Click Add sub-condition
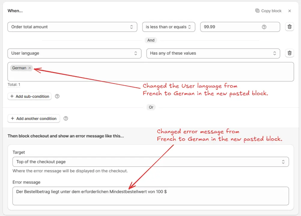 pyautogui.click(x=29, y=96)
